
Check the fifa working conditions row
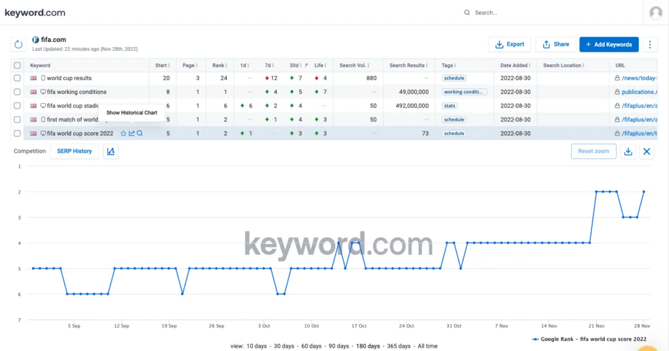coord(17,92)
